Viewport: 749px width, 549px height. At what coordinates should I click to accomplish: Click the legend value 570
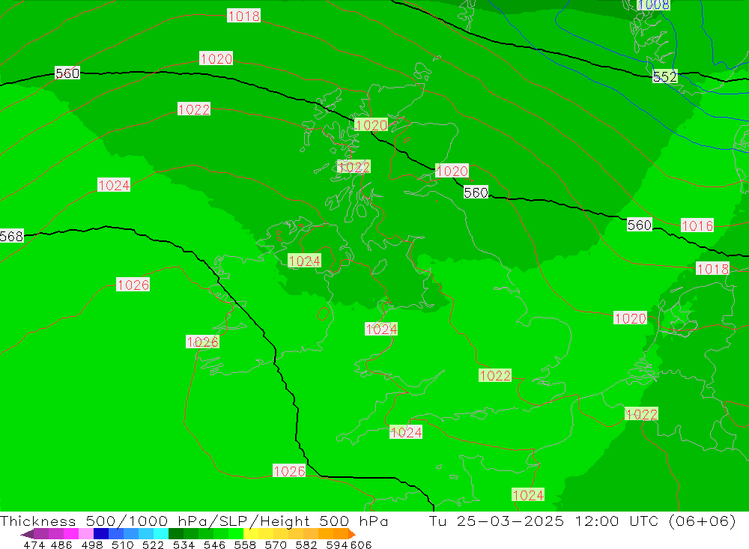tap(275, 545)
